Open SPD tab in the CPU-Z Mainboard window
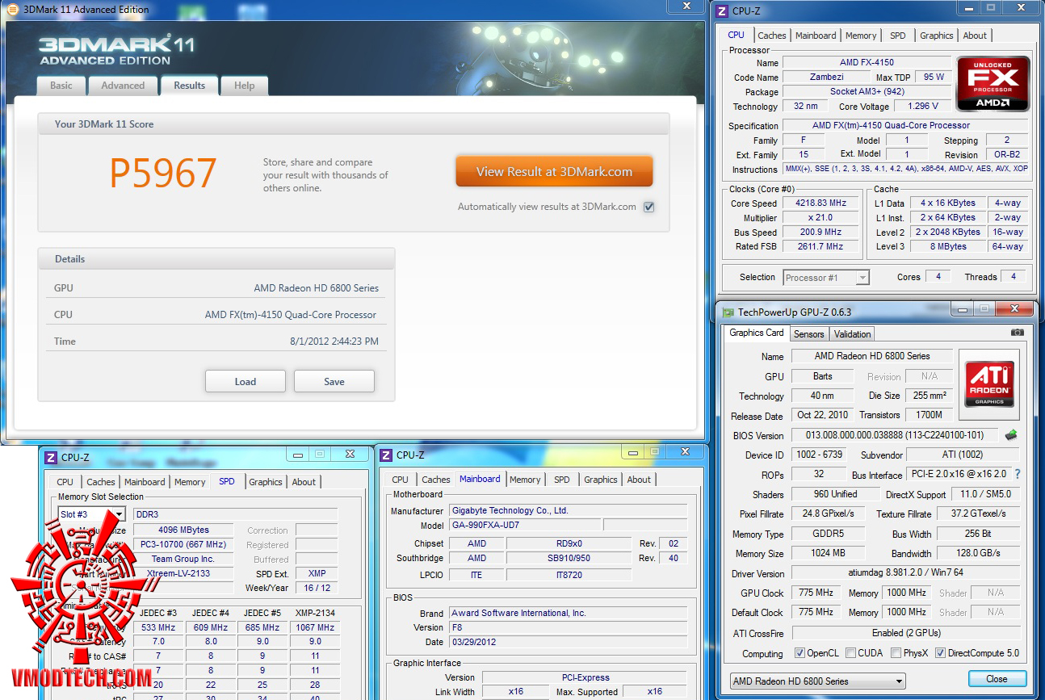This screenshot has width=1045, height=700. point(562,480)
